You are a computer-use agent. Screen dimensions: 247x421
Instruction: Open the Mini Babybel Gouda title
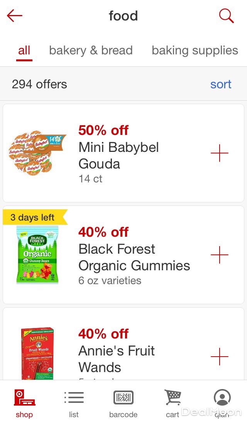pyautogui.click(x=119, y=155)
